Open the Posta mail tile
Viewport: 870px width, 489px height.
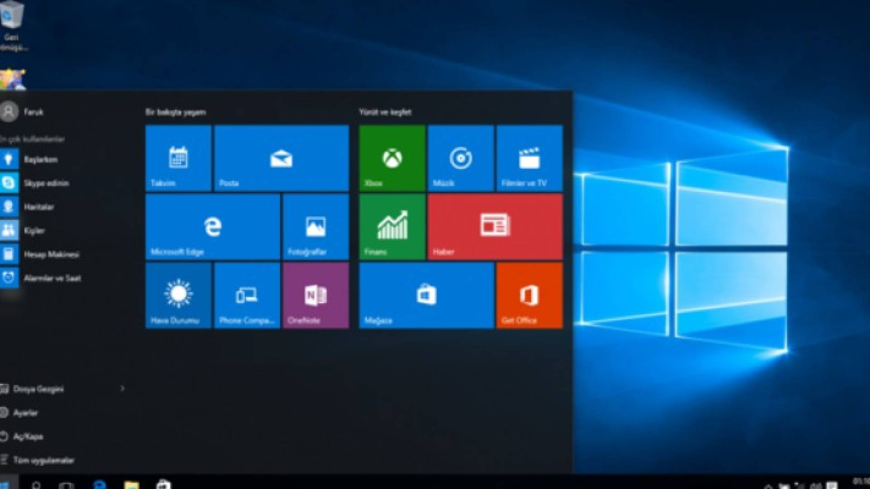click(281, 158)
